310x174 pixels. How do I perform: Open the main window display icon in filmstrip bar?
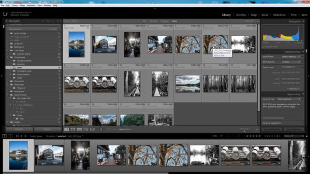tap(4, 136)
